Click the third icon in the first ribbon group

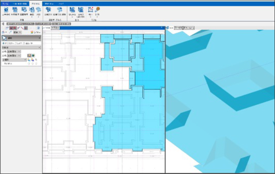point(23,10)
